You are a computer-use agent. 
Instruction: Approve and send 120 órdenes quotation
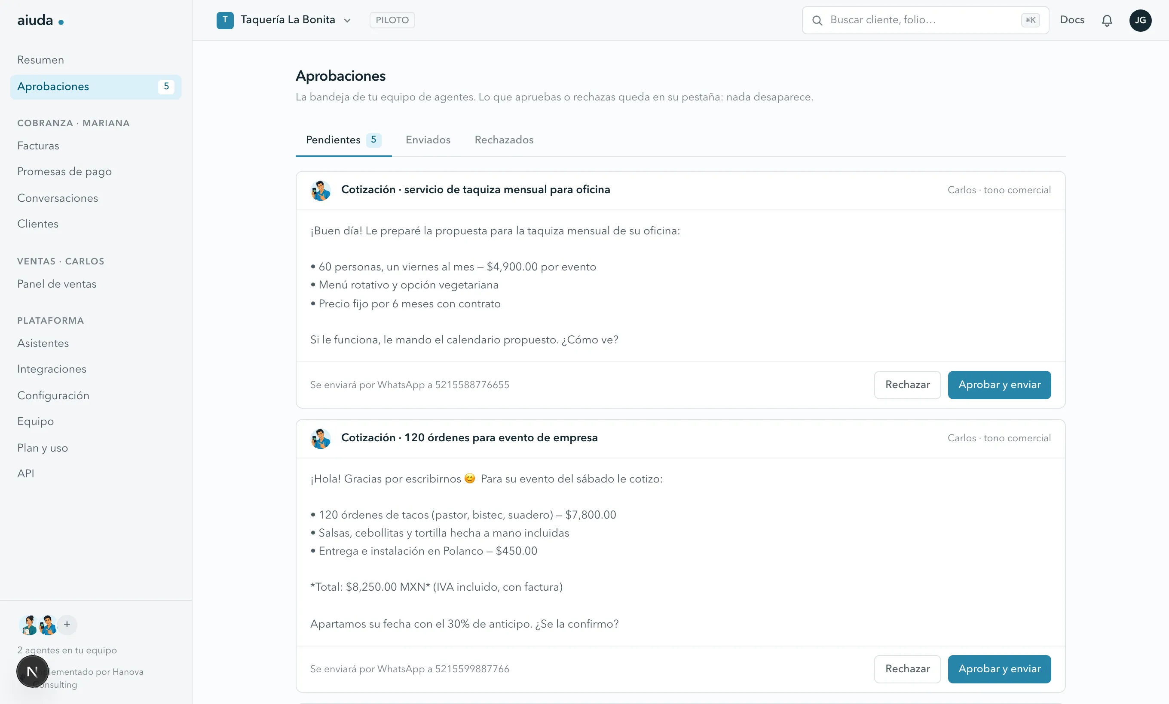[x=999, y=669]
